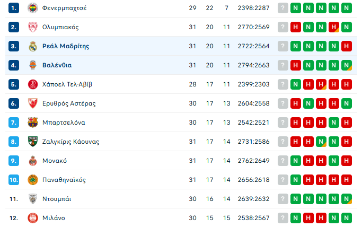The image size is (362, 227).
Task: Click the Μιλάνο team name
Action: (54, 218)
